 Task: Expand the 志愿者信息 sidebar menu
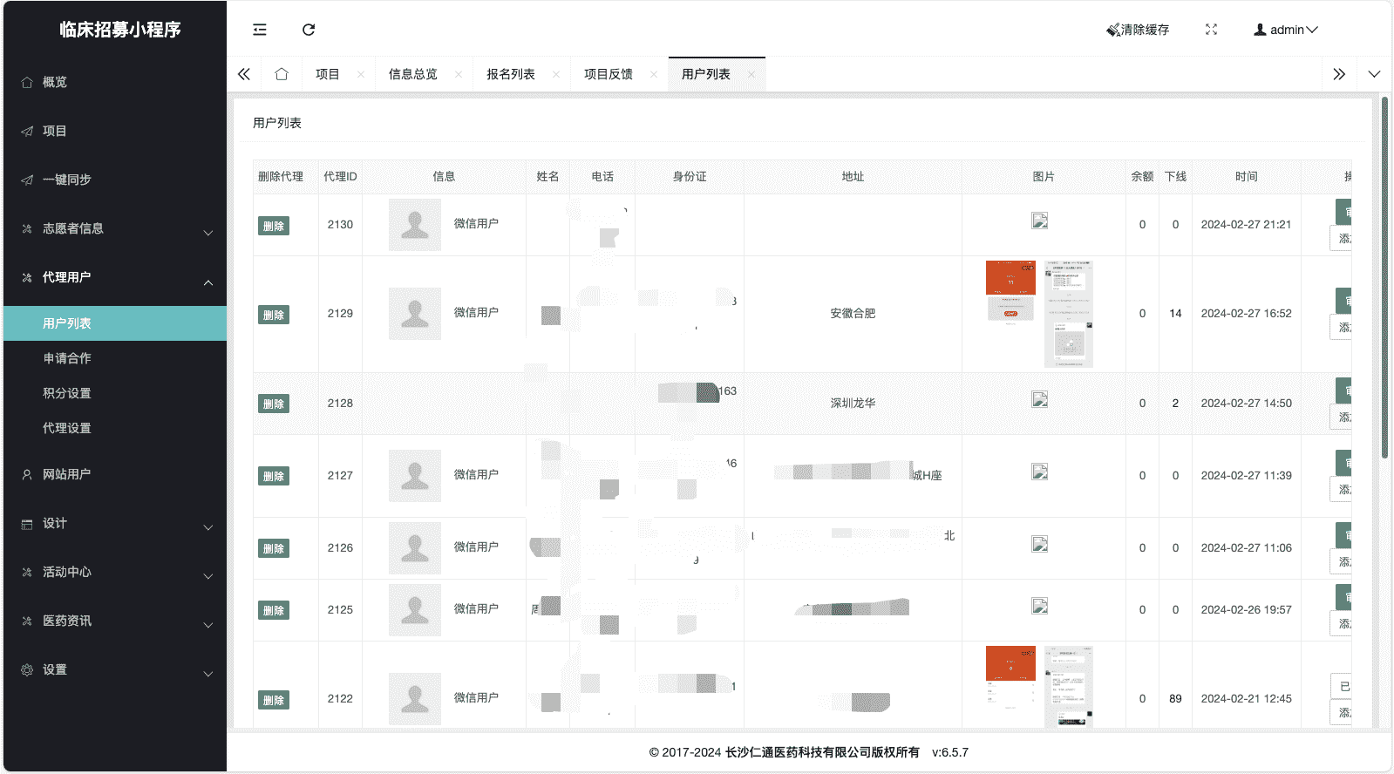pyautogui.click(x=113, y=228)
